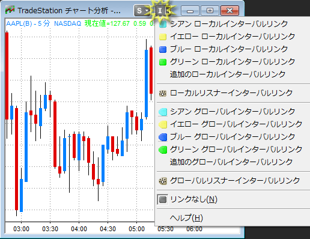Click the cyan local interval link icon
This screenshot has width=310, height=239.
click(163, 24)
